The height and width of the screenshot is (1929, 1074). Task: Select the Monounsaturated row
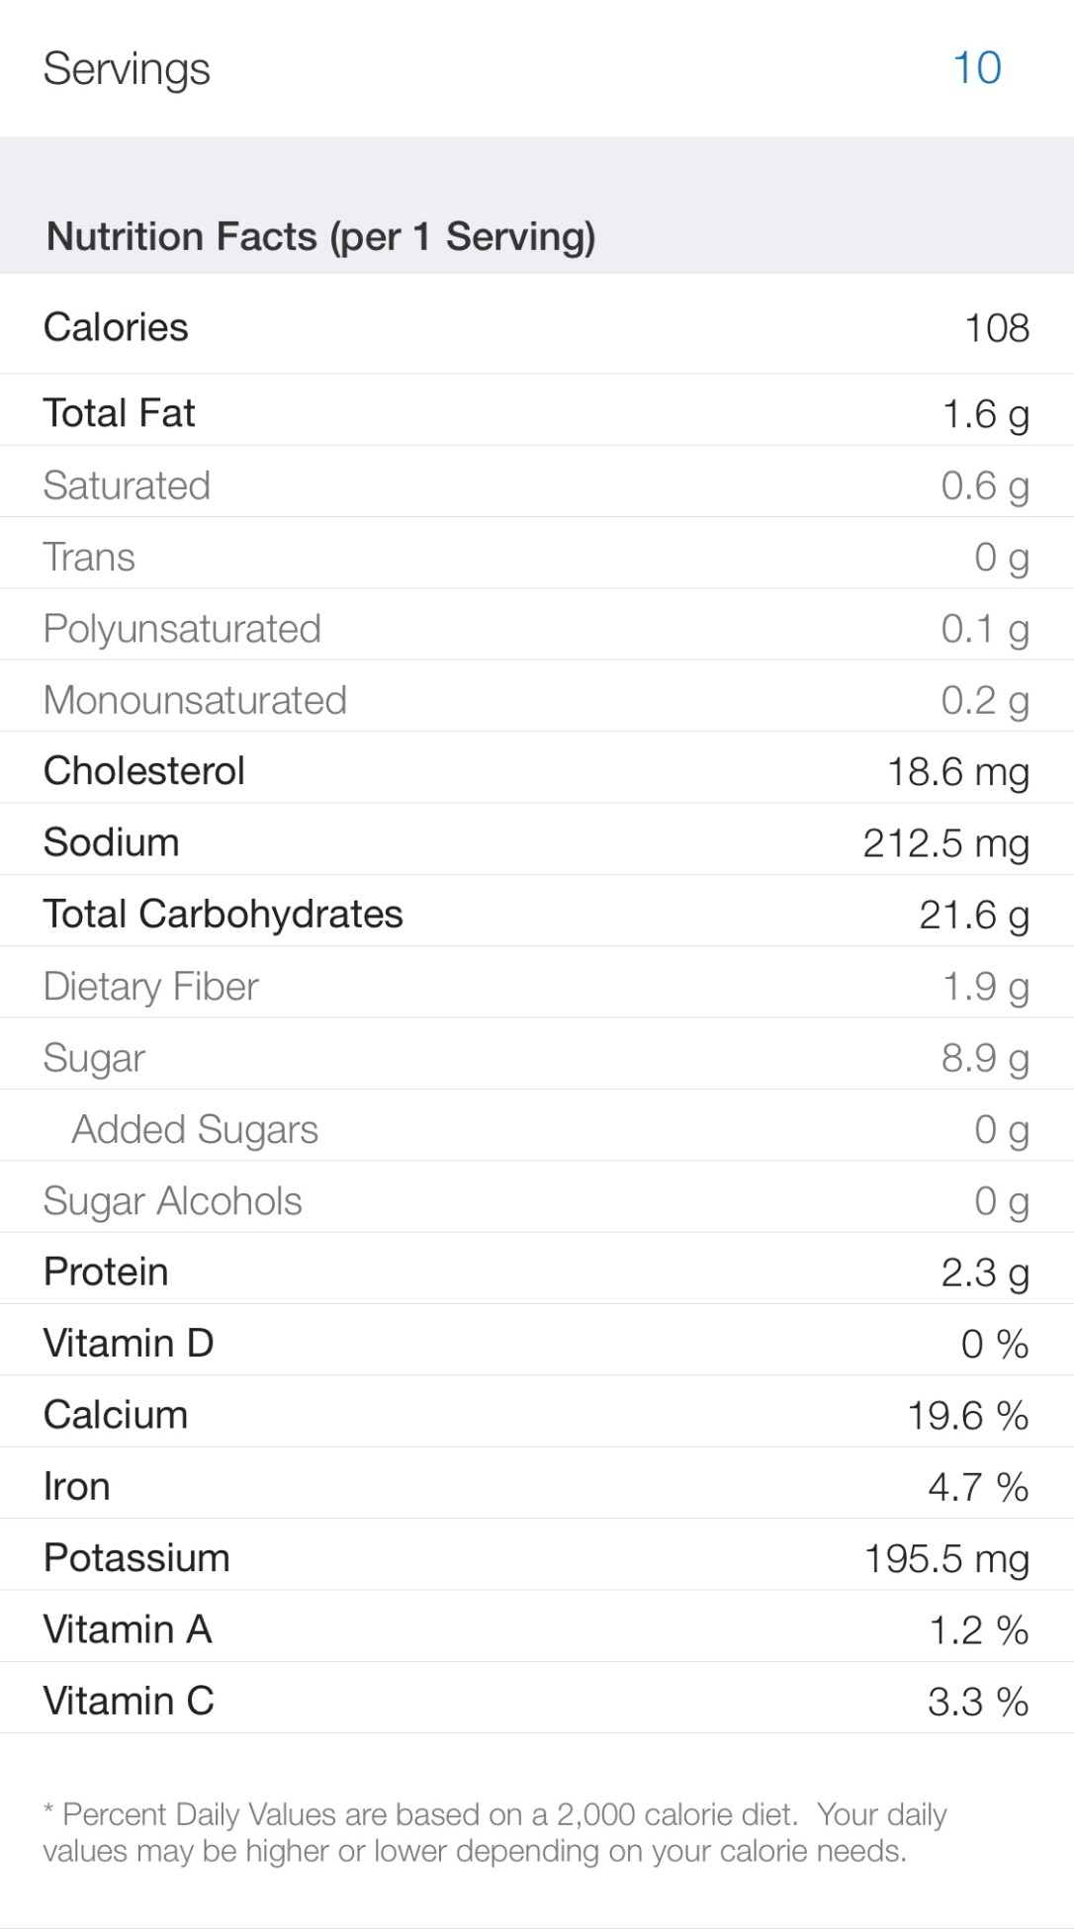pos(537,700)
